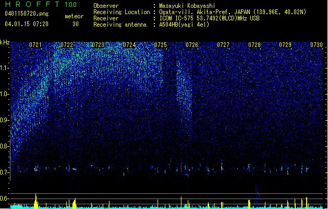
Task: Click the 0.9 frequency axis label
Action: 5,120
